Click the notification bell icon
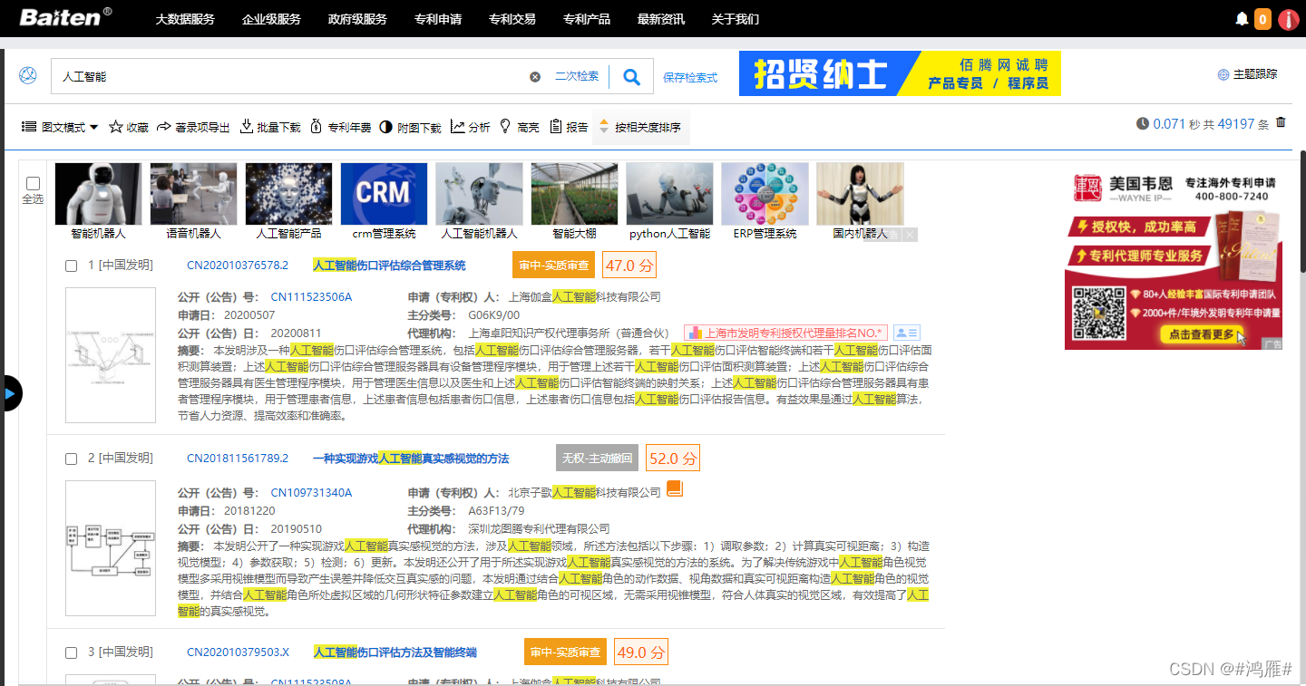The height and width of the screenshot is (686, 1306). [x=1242, y=19]
